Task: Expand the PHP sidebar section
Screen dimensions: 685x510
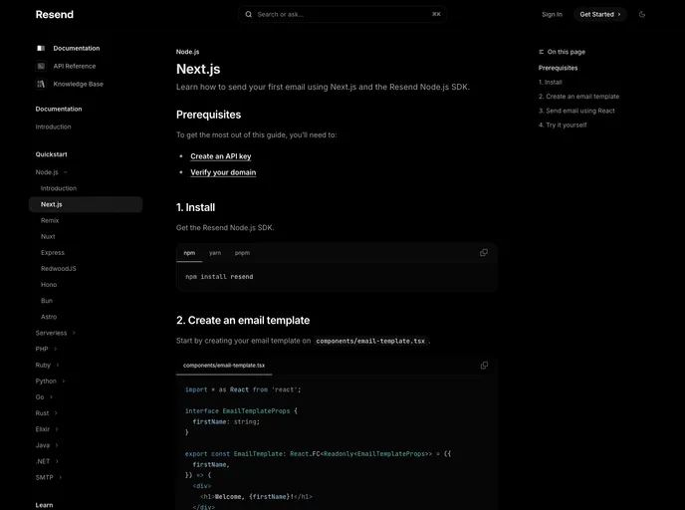Action: [x=56, y=349]
